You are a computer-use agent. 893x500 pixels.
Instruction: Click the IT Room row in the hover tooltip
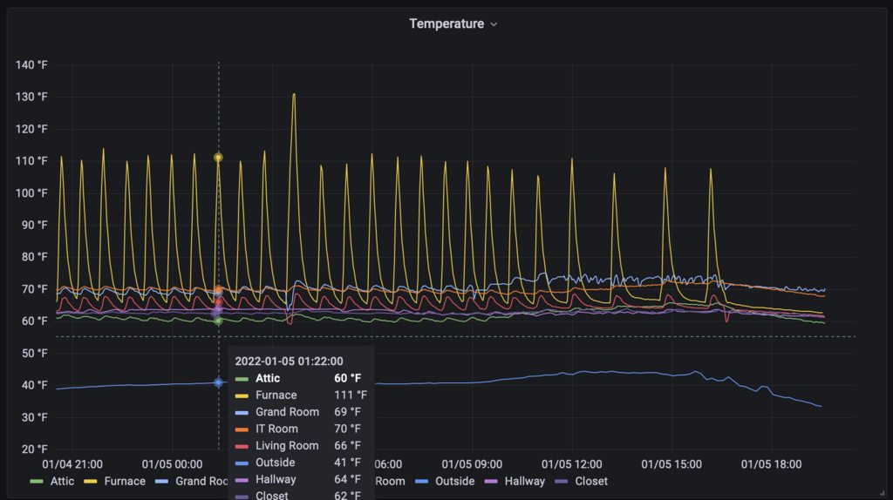pos(301,429)
